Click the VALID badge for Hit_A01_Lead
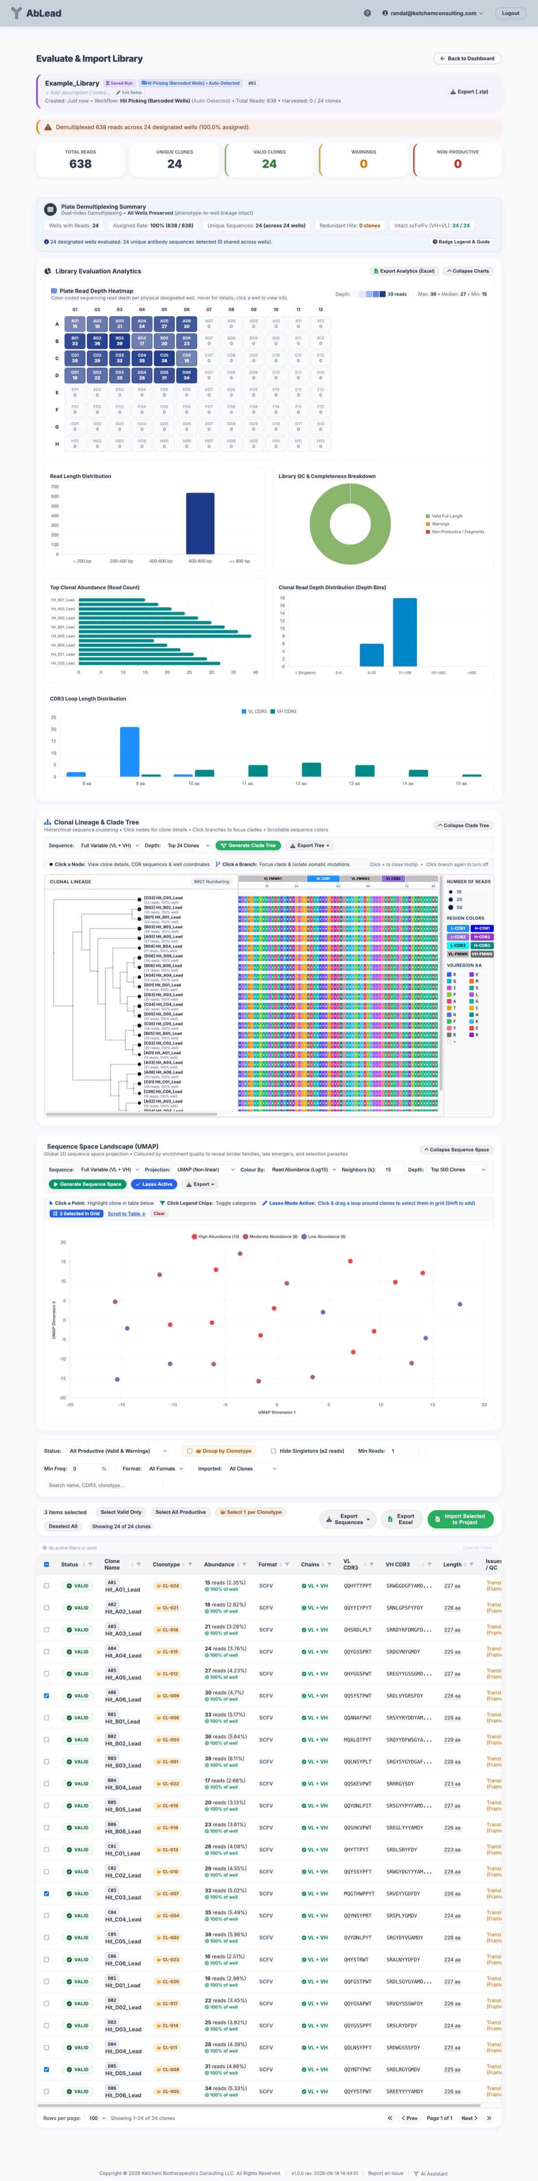This screenshot has height=2181, width=538. [x=77, y=1586]
